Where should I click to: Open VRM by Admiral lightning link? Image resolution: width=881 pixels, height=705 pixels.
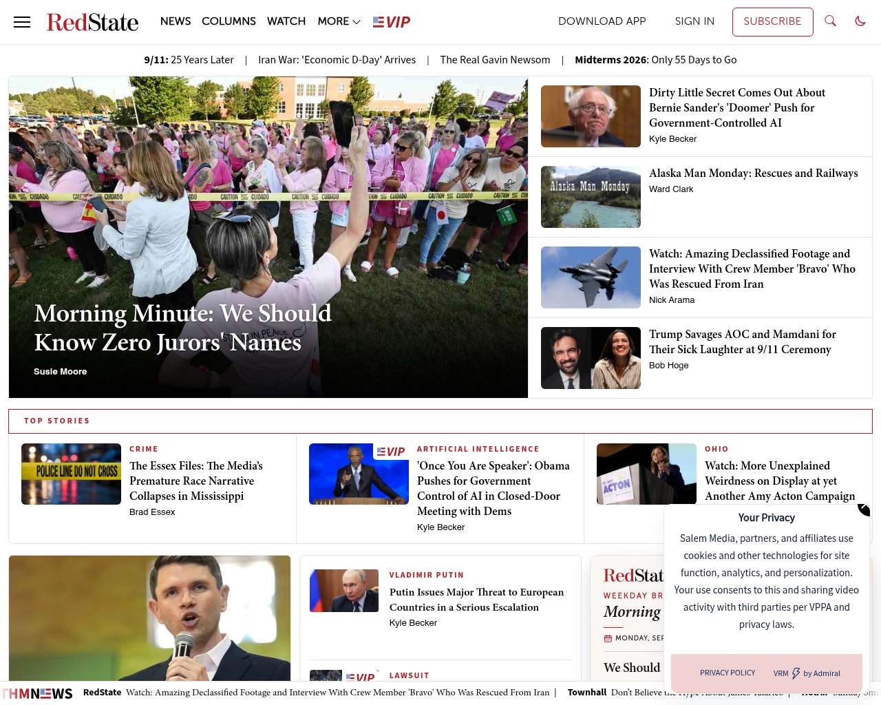[807, 673]
